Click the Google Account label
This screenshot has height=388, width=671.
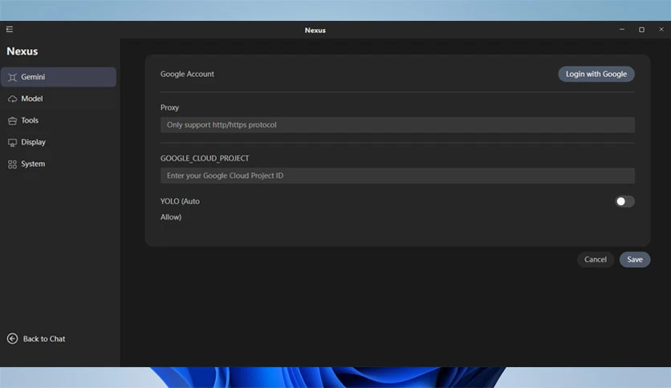(x=187, y=74)
